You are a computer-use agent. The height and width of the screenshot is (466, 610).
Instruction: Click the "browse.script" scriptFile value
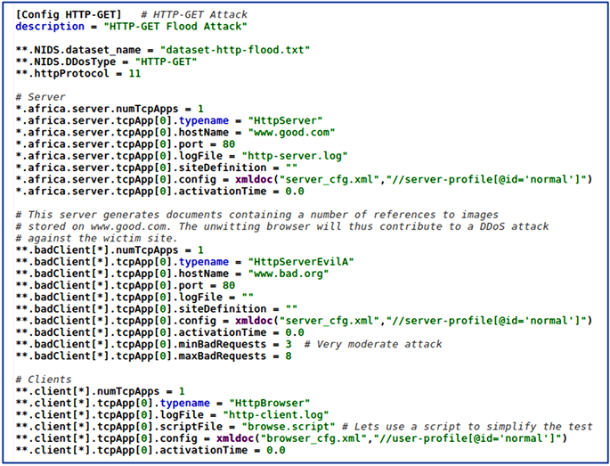289,427
